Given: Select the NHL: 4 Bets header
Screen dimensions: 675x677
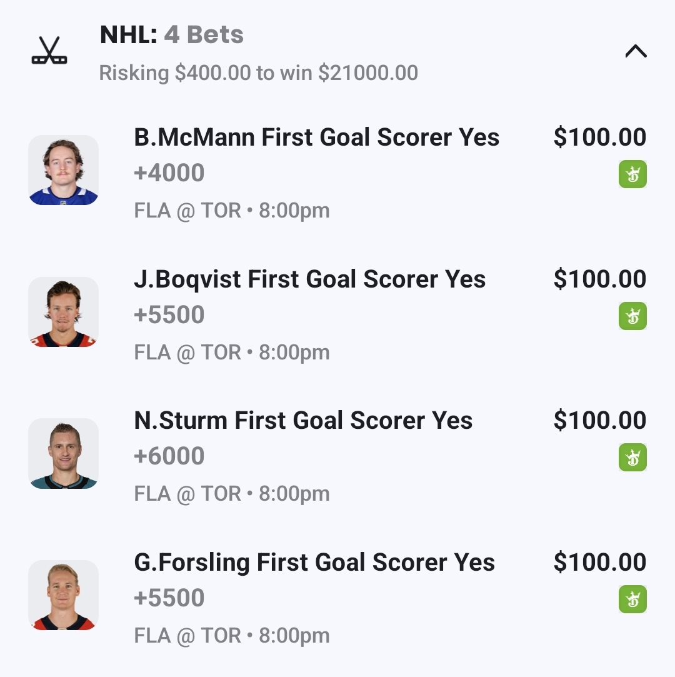Looking at the screenshot, I should 172,35.
